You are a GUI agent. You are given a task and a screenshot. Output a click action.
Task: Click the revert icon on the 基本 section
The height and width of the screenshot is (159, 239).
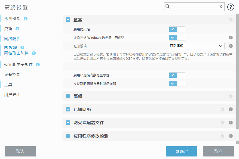231,20
